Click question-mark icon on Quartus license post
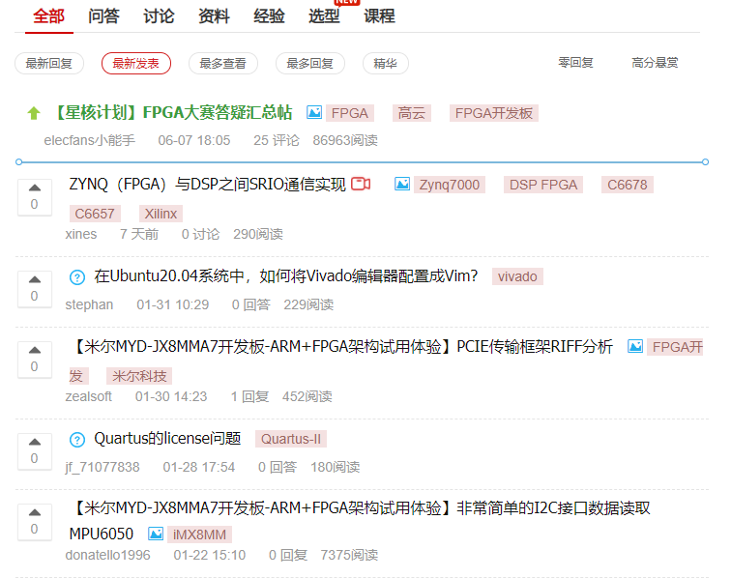The height and width of the screenshot is (578, 731). (77, 440)
